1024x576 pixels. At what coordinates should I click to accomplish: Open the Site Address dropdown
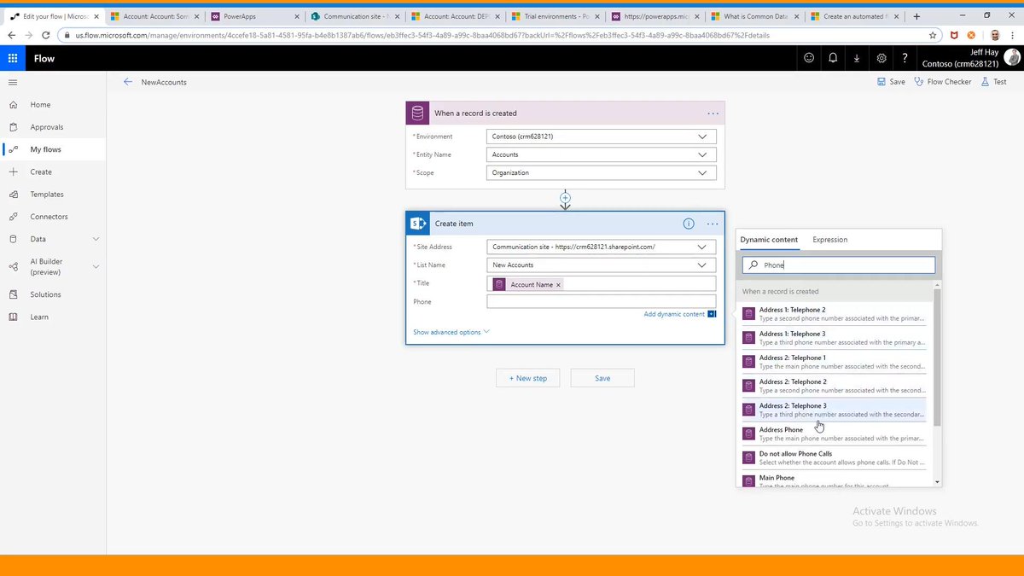point(602,247)
